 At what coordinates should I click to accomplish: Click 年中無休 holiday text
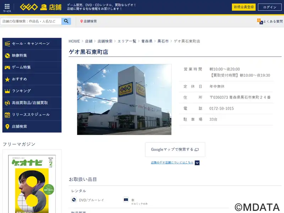(217, 86)
